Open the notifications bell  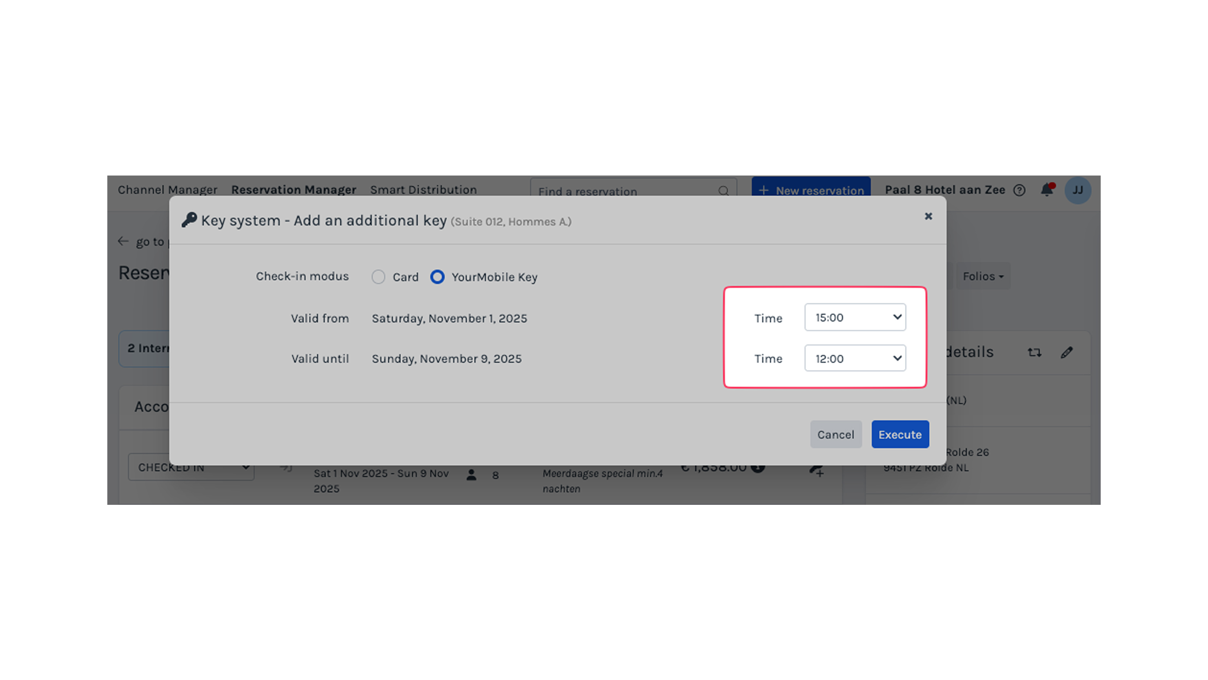pyautogui.click(x=1047, y=190)
